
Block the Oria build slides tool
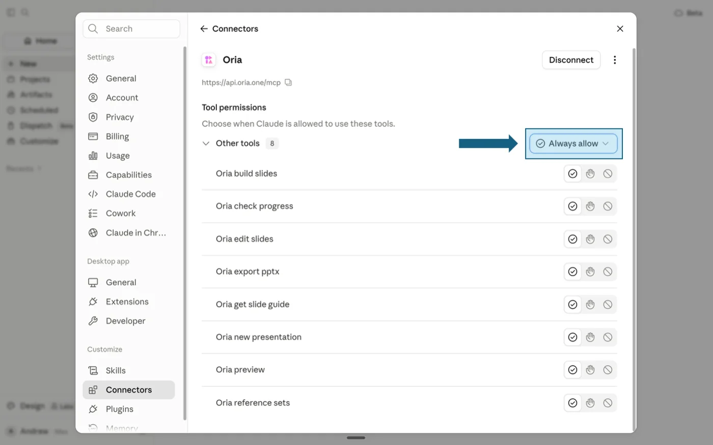608,174
